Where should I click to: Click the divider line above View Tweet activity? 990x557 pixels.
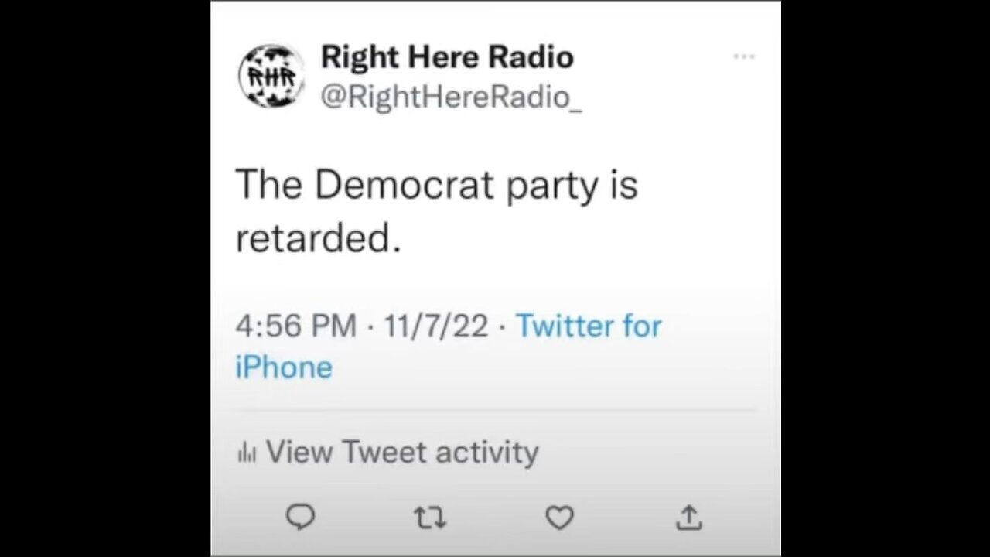(x=495, y=409)
